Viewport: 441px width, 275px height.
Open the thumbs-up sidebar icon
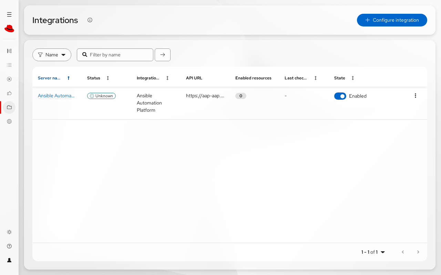click(9, 93)
